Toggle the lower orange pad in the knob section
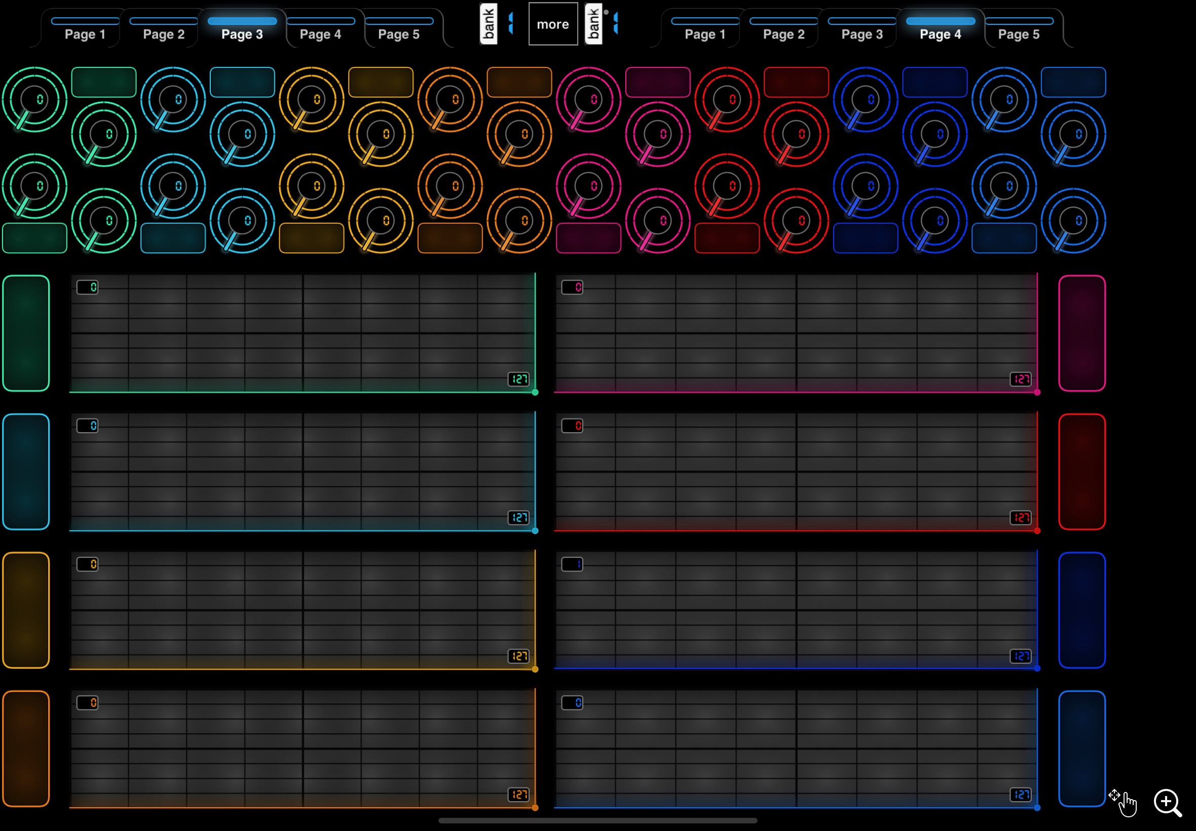Viewport: 1196px width, 831px height. point(450,238)
